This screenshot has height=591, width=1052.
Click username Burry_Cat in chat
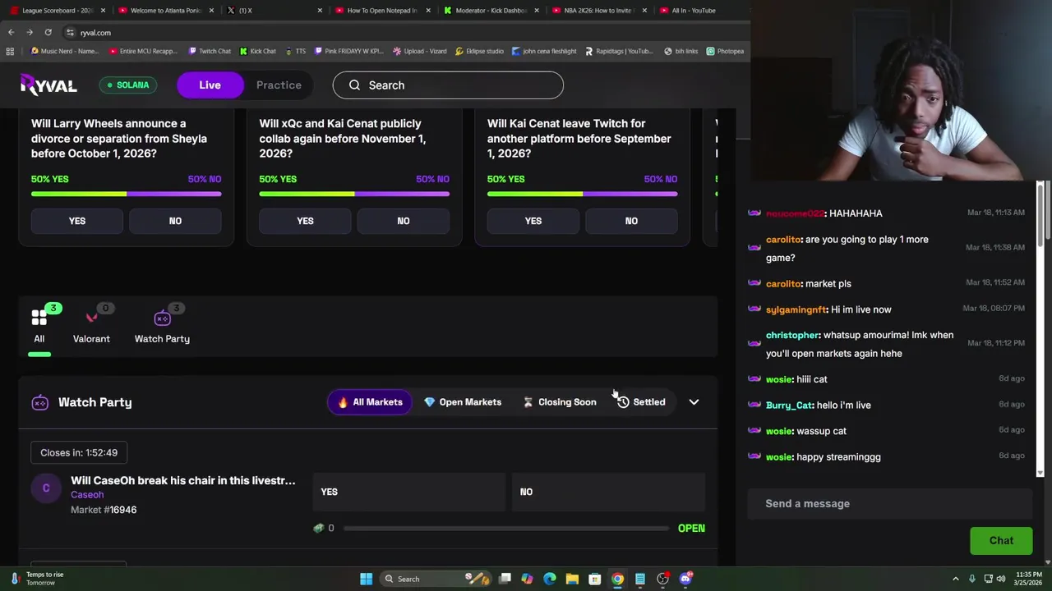[789, 405]
